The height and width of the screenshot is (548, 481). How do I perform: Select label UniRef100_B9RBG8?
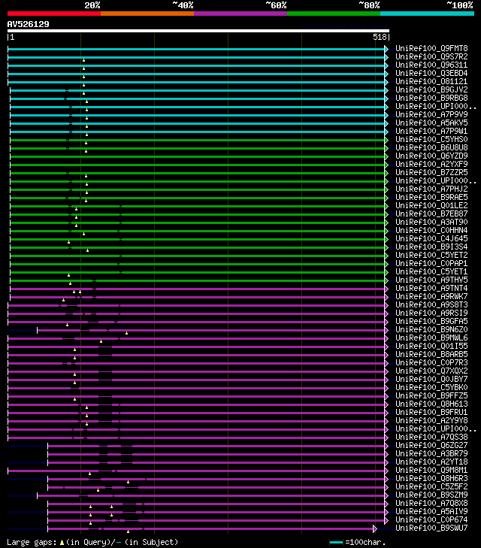coord(431,98)
